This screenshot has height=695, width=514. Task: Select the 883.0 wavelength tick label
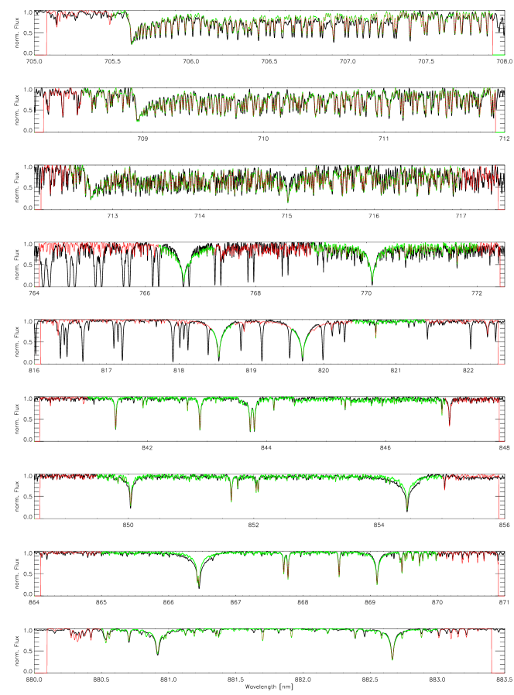(437, 680)
